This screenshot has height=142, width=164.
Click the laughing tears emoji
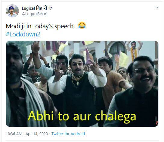(82, 25)
